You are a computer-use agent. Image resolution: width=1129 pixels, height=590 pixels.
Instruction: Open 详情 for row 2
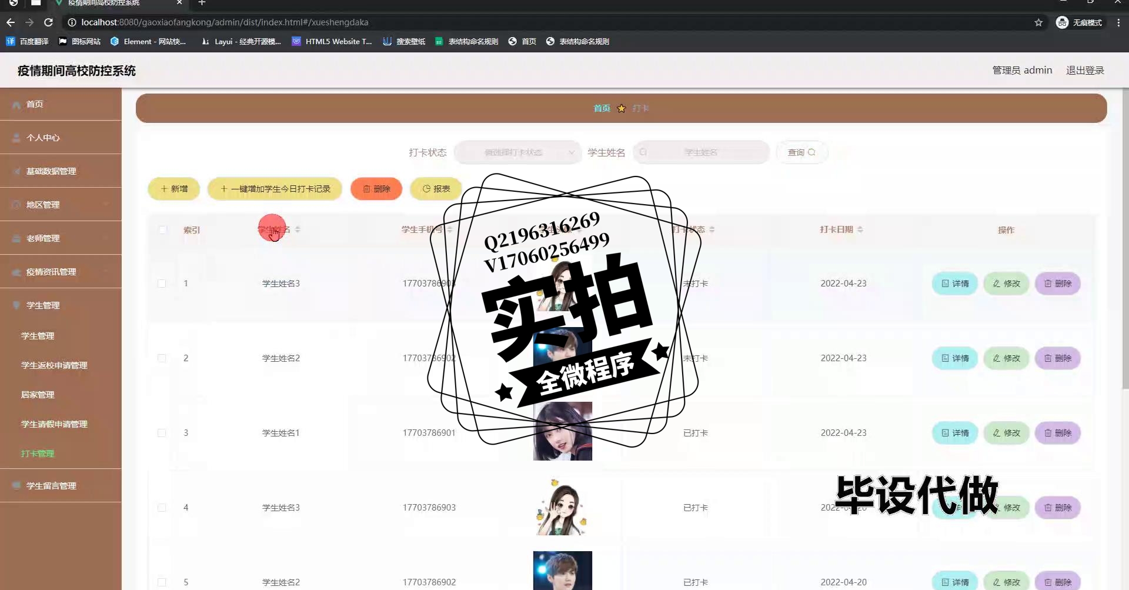[955, 358]
